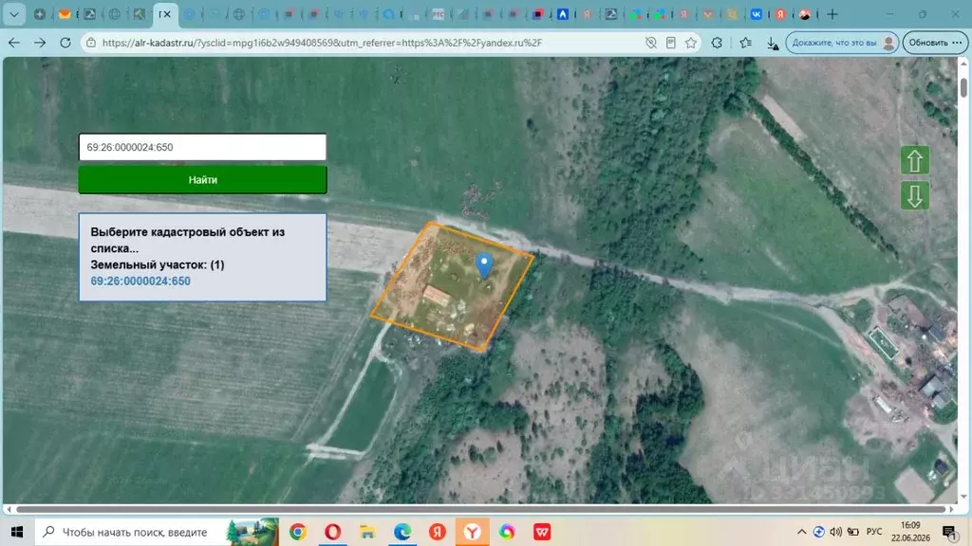Reload the alr-kadastr.ru page
This screenshot has height=546, width=972.
point(65,43)
